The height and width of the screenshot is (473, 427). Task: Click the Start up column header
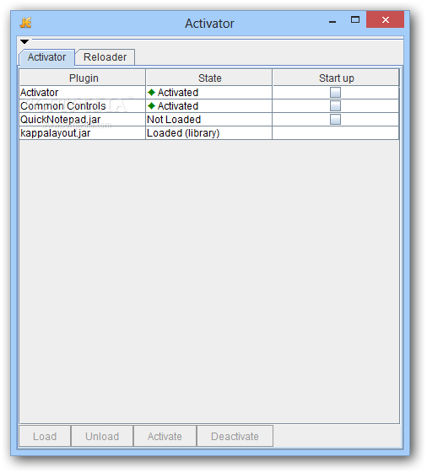pos(336,78)
